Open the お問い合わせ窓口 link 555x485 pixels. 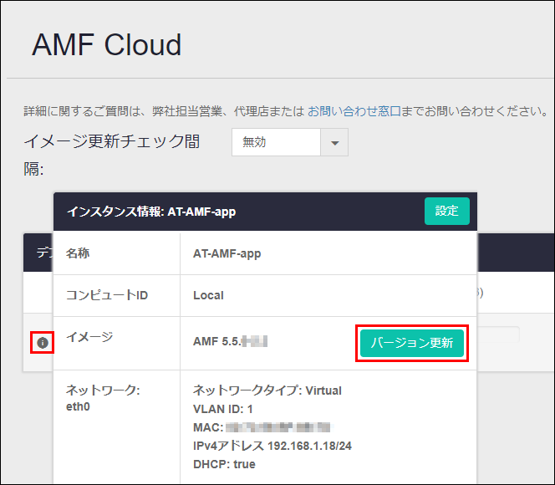pos(354,111)
